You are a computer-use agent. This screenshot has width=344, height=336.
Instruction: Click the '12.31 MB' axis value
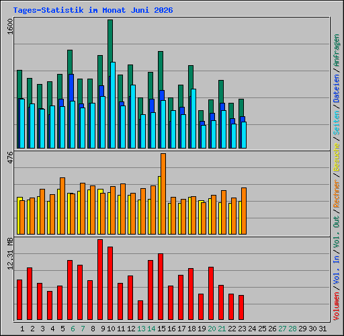point(10,254)
